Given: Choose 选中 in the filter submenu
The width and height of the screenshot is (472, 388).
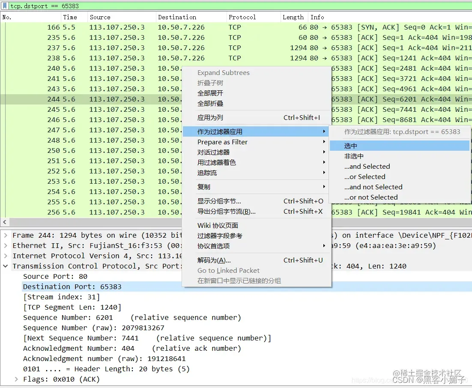Looking at the screenshot, I should click(x=400, y=146).
